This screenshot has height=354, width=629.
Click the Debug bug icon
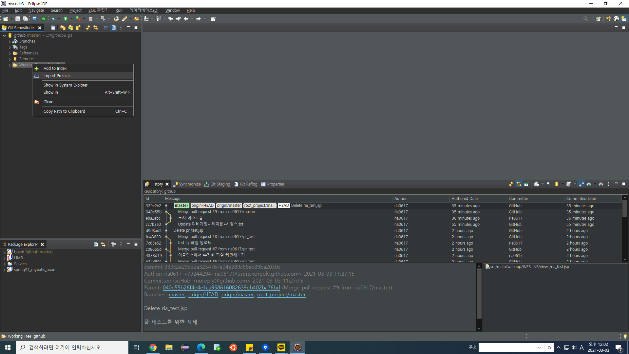click(53, 19)
